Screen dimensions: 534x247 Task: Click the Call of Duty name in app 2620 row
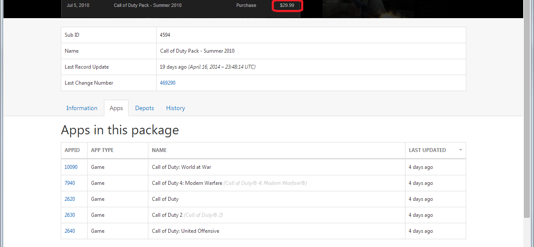(x=165, y=199)
